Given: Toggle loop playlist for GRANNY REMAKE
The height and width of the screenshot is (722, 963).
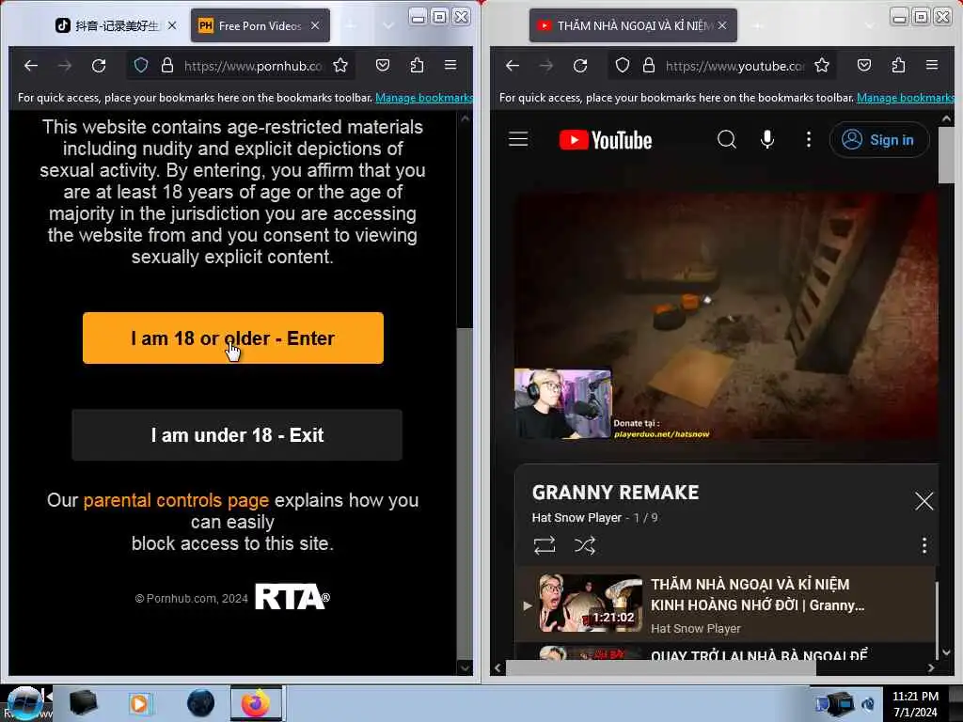Looking at the screenshot, I should pyautogui.click(x=545, y=545).
